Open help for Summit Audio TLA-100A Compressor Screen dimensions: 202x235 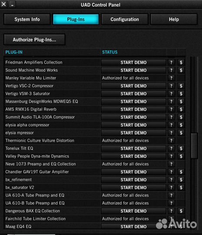coord(171,117)
